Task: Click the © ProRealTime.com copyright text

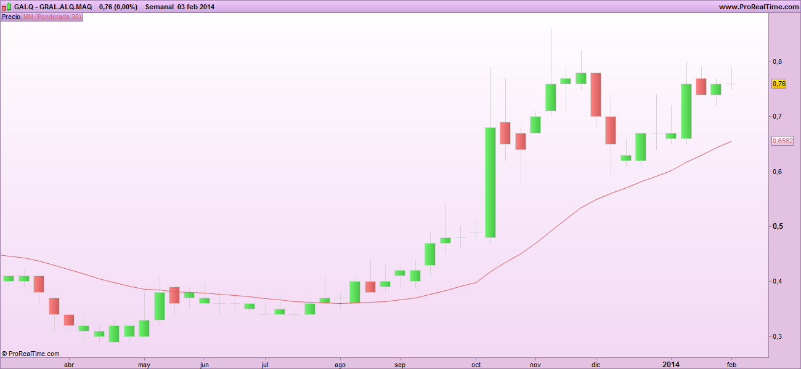Action: 31,354
